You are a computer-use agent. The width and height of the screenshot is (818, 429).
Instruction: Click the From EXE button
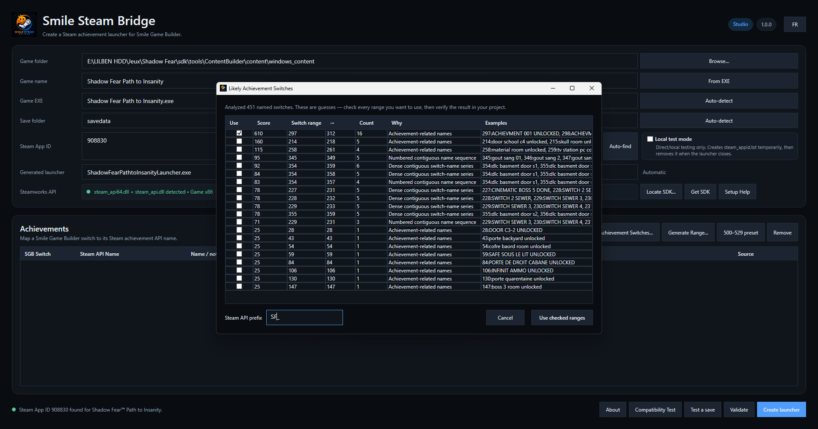pos(719,81)
